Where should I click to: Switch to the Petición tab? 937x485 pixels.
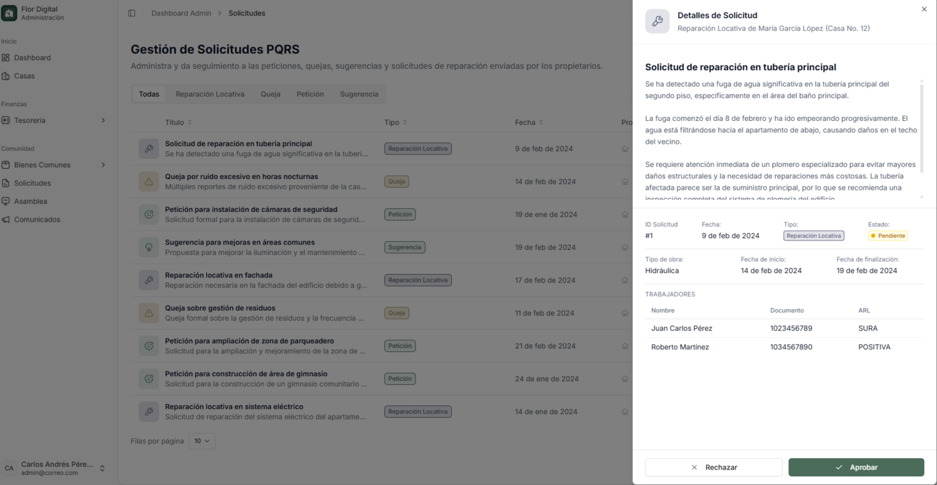coord(310,94)
